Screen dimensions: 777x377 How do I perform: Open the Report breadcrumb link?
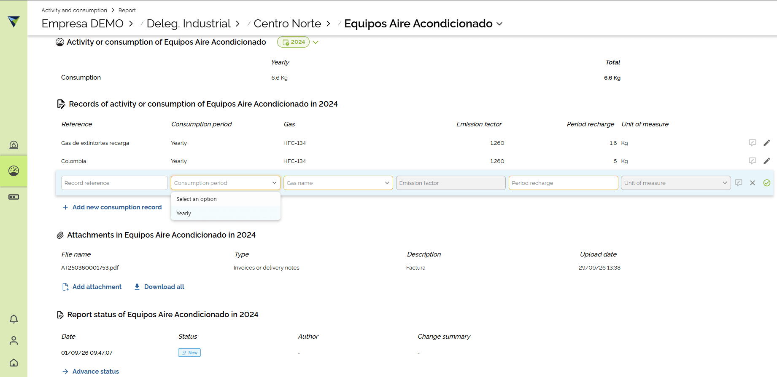coord(127,10)
